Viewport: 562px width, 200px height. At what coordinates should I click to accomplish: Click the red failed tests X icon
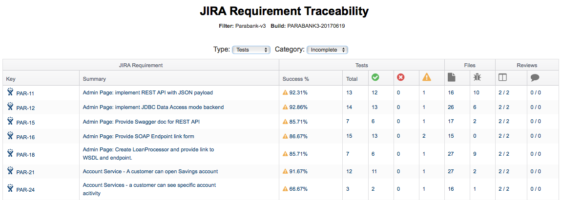tap(401, 77)
